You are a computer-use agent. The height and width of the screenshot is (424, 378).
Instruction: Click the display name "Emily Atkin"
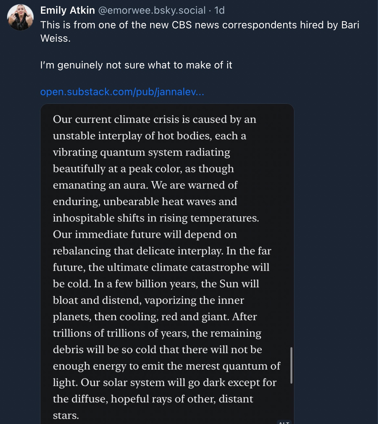click(67, 10)
